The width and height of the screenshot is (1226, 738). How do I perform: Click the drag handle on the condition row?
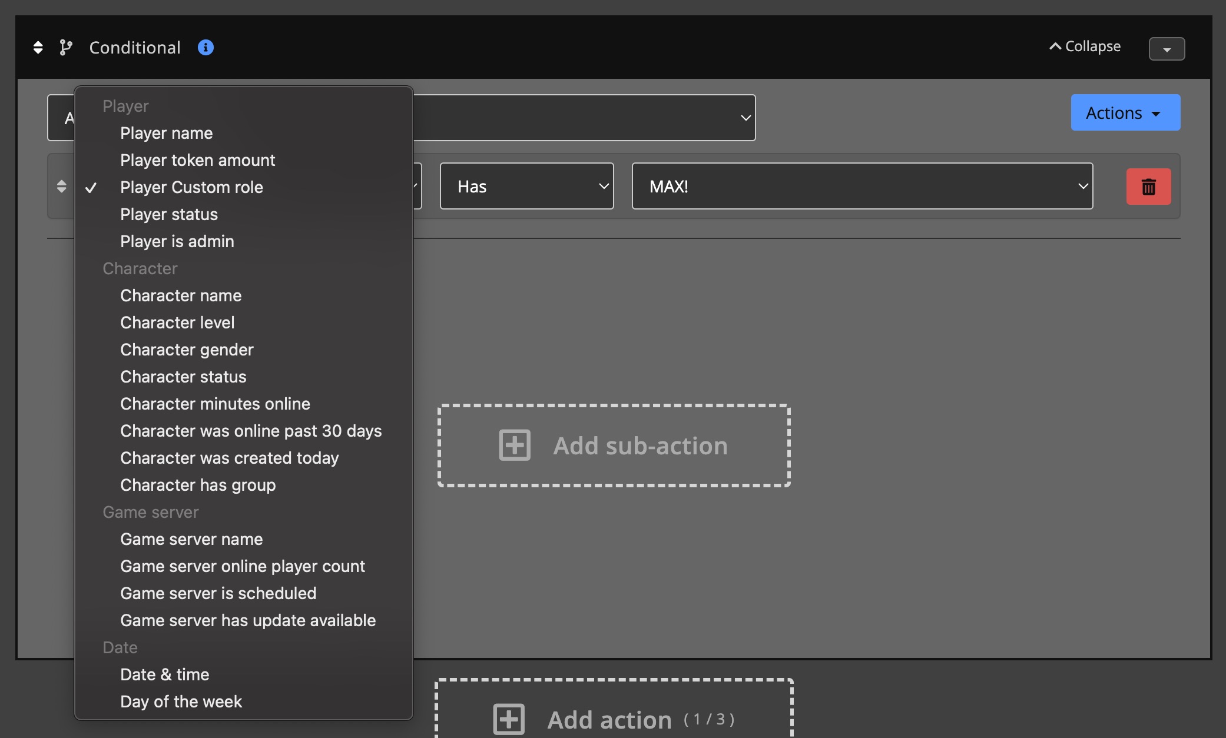(x=61, y=186)
